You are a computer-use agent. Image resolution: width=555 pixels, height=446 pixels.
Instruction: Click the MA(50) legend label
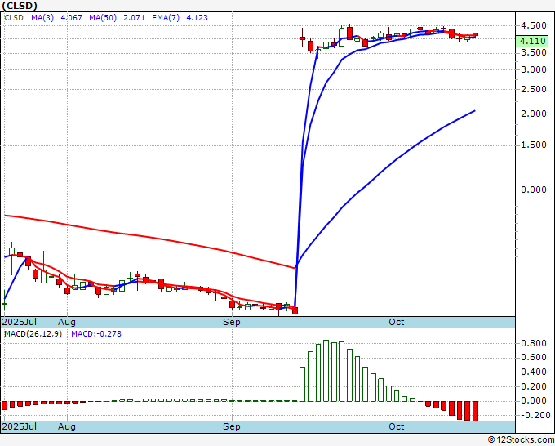tap(103, 18)
